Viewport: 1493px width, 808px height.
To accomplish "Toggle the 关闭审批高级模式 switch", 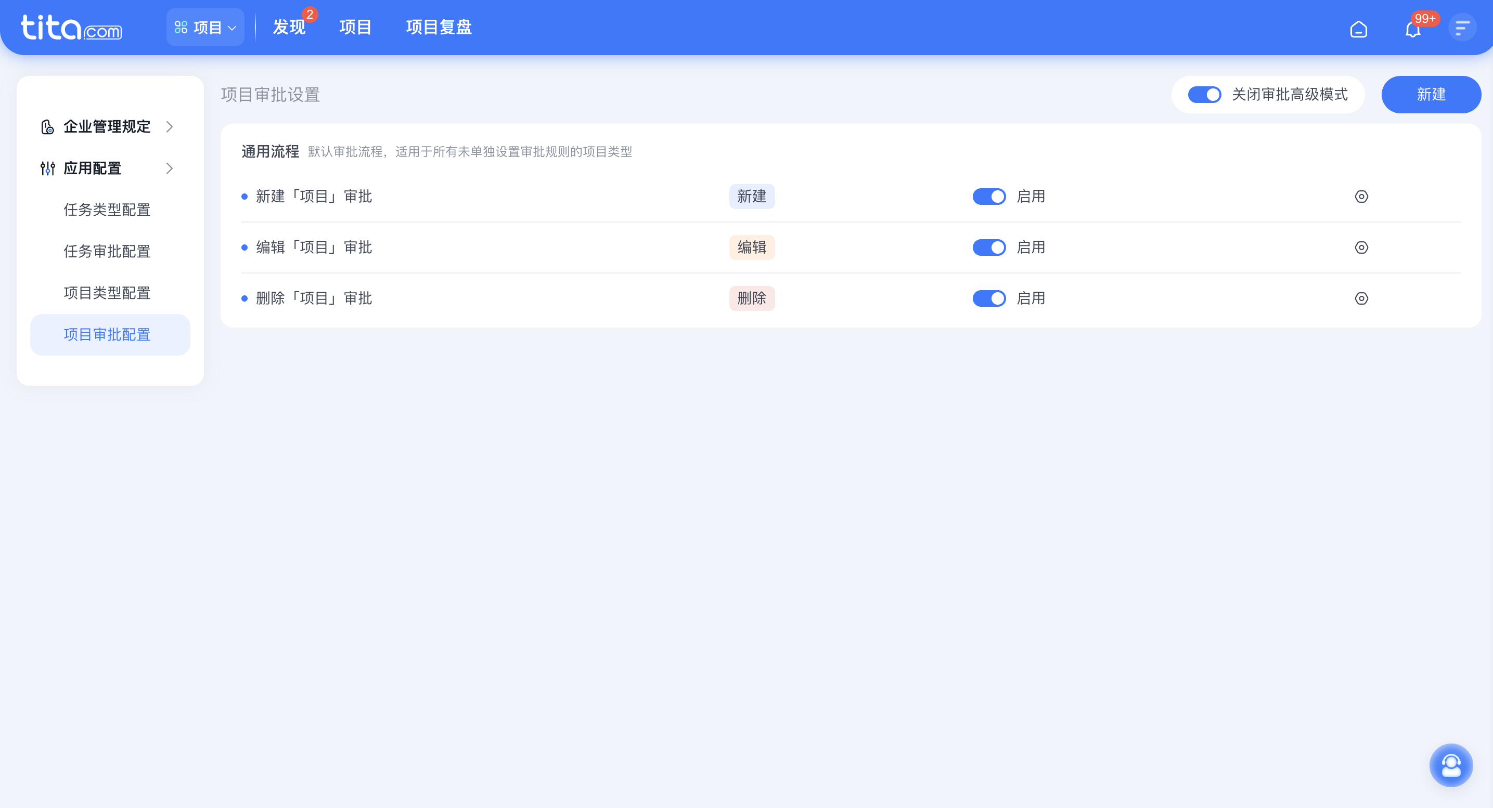I will click(1204, 95).
